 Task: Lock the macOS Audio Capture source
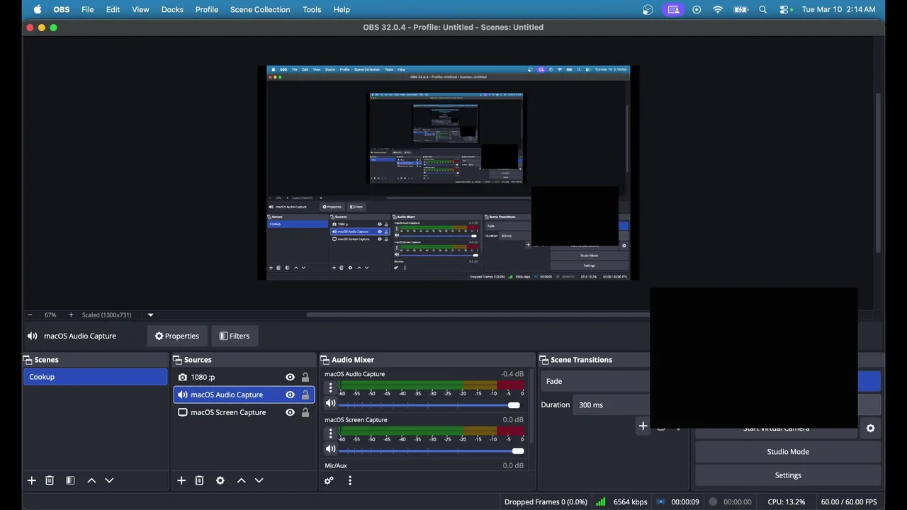click(305, 395)
